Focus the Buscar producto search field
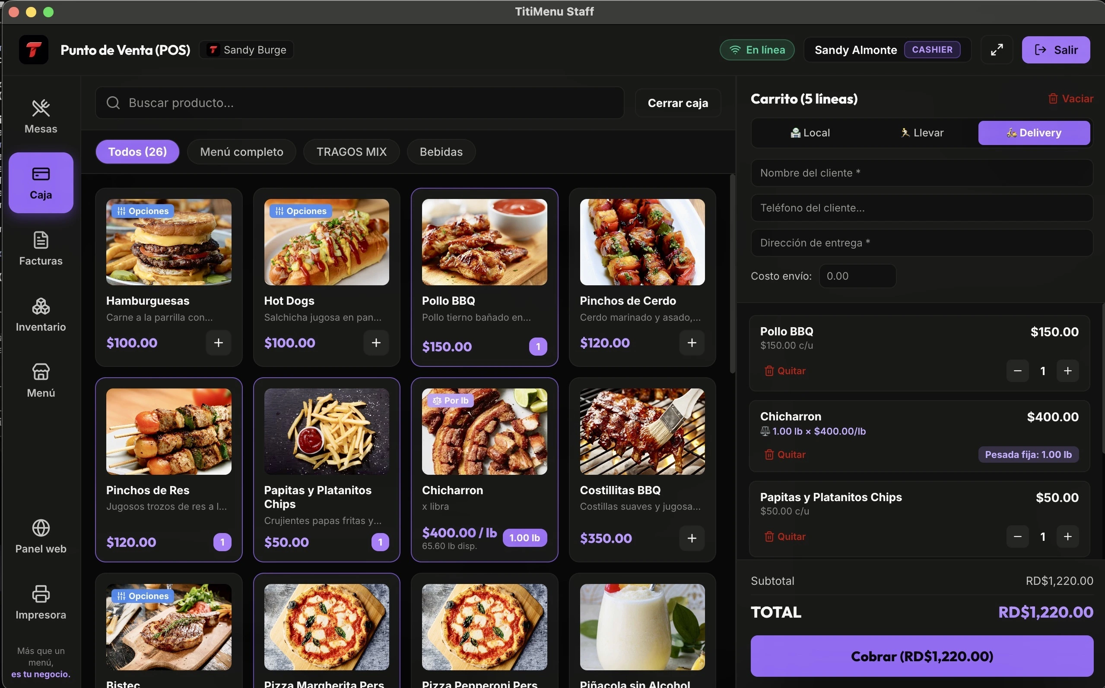The width and height of the screenshot is (1105, 688). (x=359, y=103)
